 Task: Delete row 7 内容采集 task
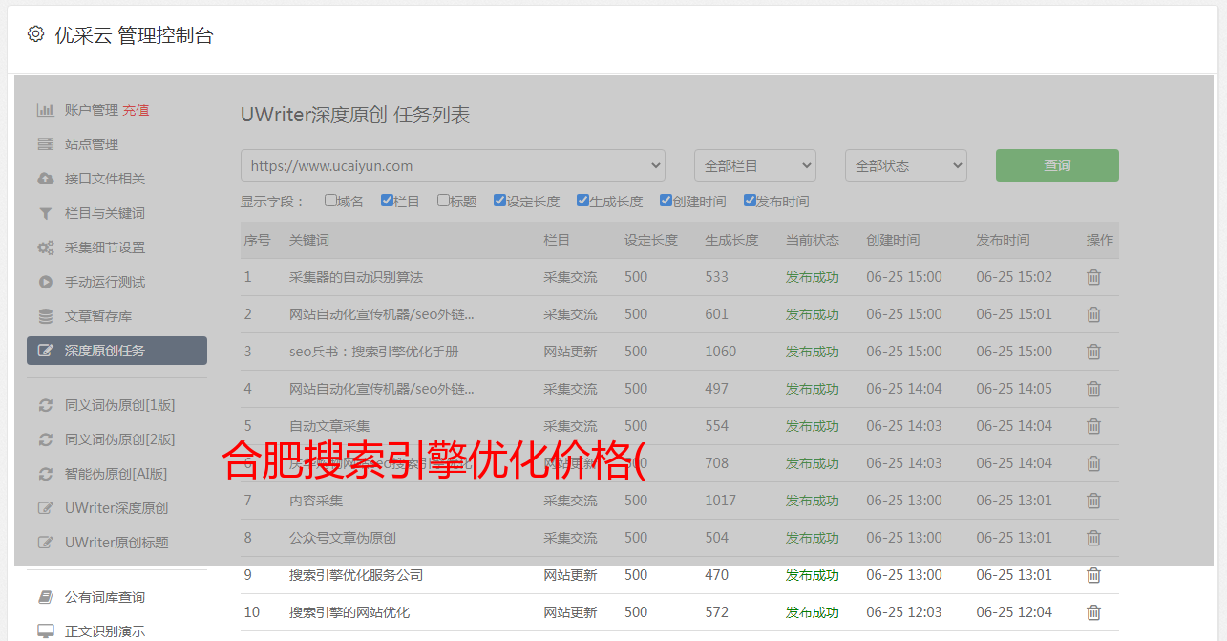point(1093,501)
